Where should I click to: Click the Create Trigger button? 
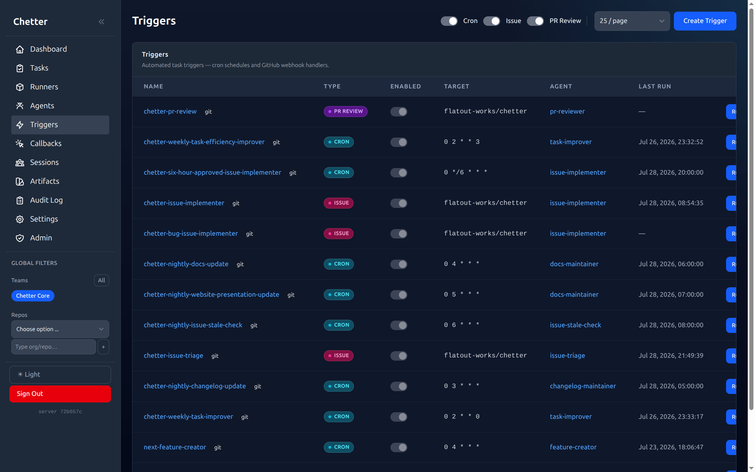(705, 21)
